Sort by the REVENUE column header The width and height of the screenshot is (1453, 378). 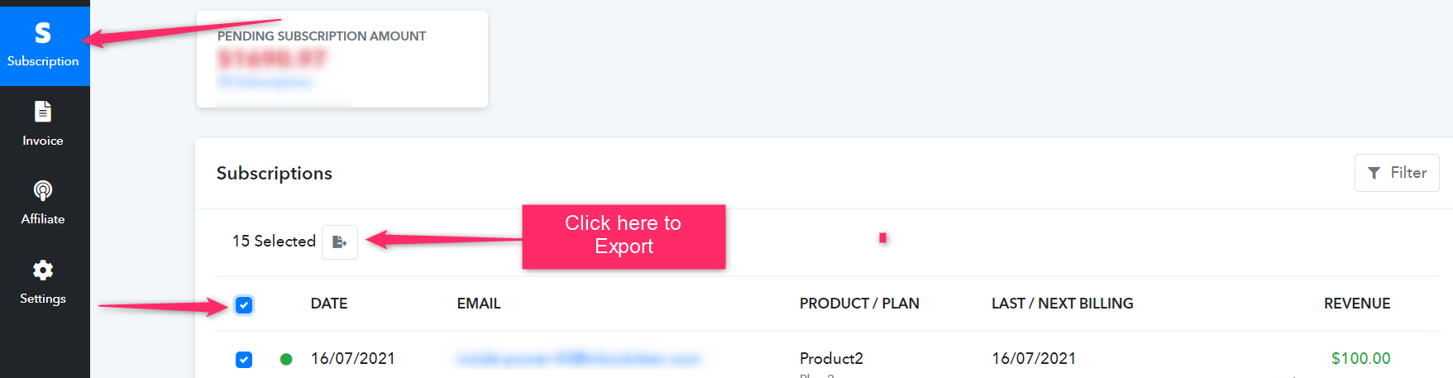1357,304
